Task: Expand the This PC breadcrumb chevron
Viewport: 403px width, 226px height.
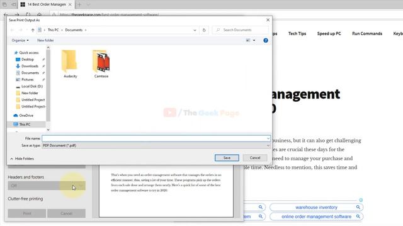Action: coord(62,30)
